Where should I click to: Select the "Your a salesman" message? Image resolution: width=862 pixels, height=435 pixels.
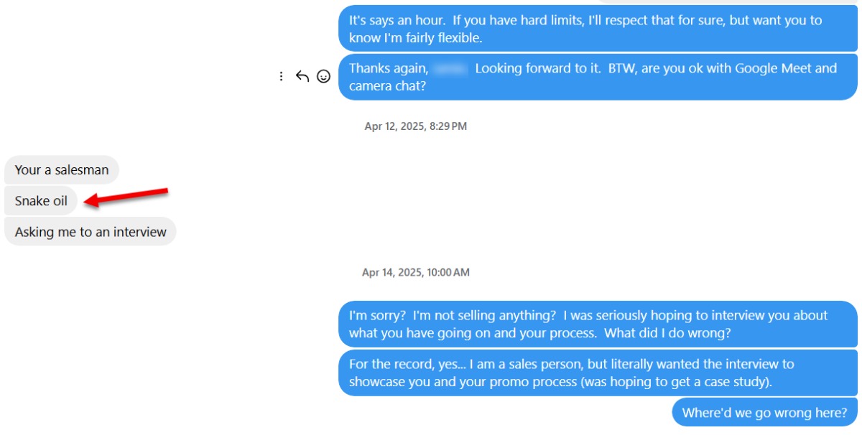(x=62, y=170)
